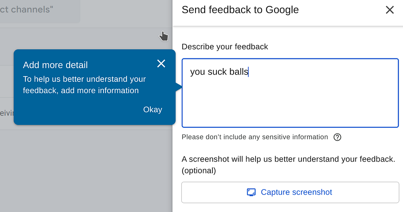
Task: Click the tooltip's help description text
Action: [84, 85]
